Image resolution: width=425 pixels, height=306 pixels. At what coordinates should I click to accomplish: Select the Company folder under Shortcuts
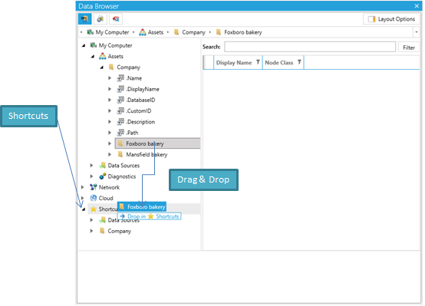pos(119,231)
